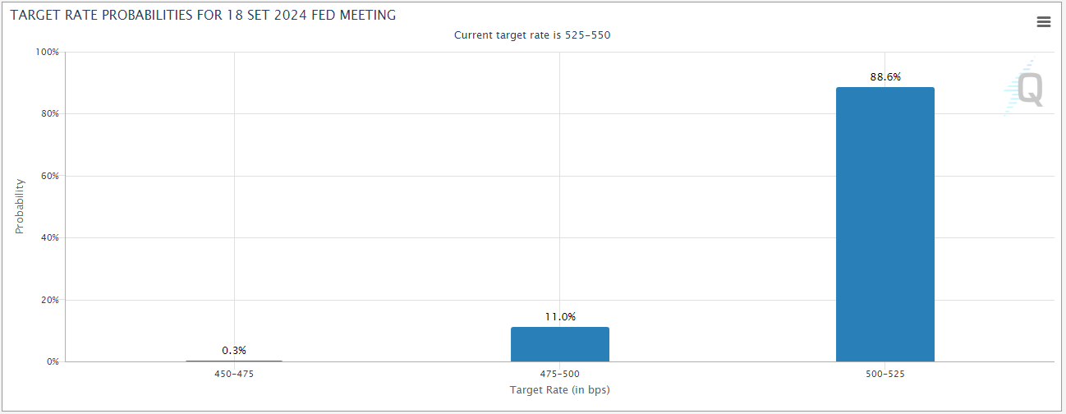
Task: Open the chart context menu hamburger icon
Action: tap(1044, 22)
